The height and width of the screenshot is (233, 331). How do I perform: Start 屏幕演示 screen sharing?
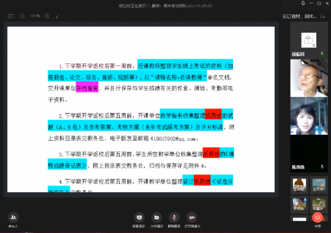click(x=139, y=220)
